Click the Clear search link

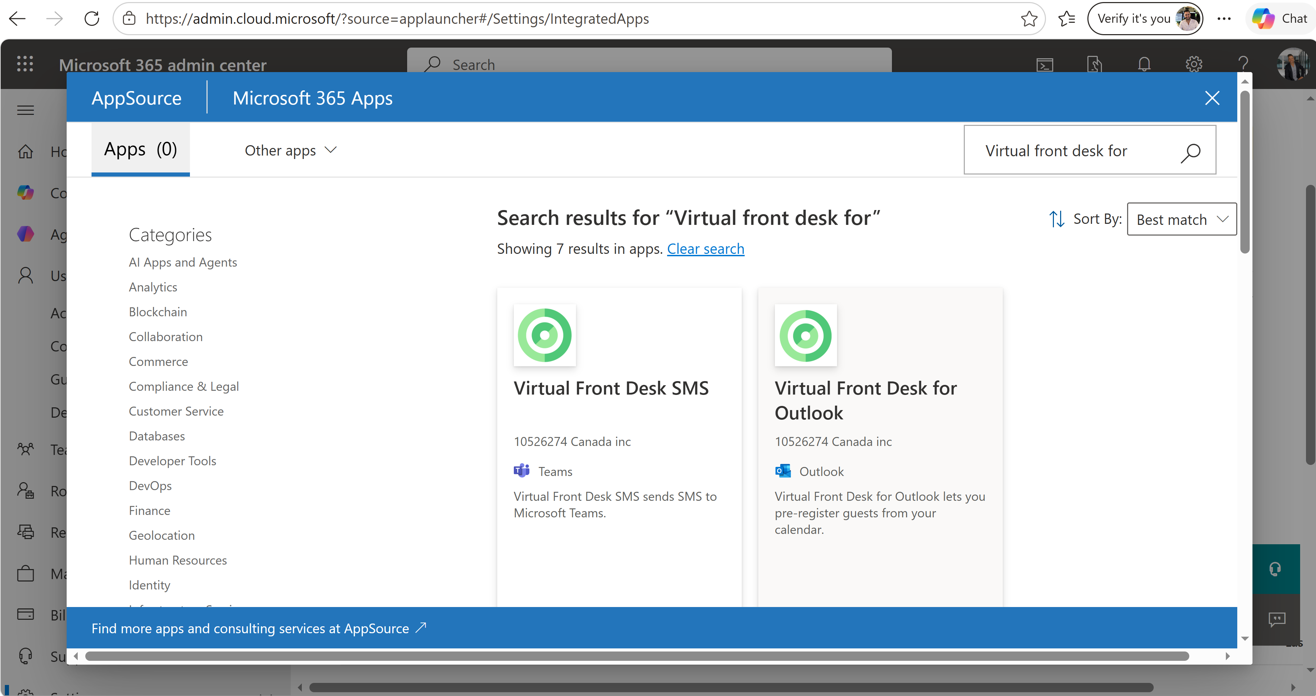tap(705, 249)
